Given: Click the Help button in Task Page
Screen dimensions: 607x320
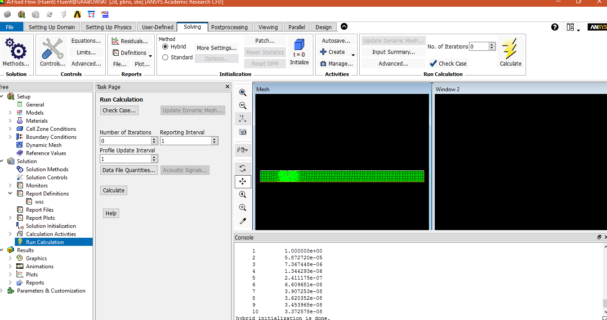Looking at the screenshot, I should click(x=111, y=213).
